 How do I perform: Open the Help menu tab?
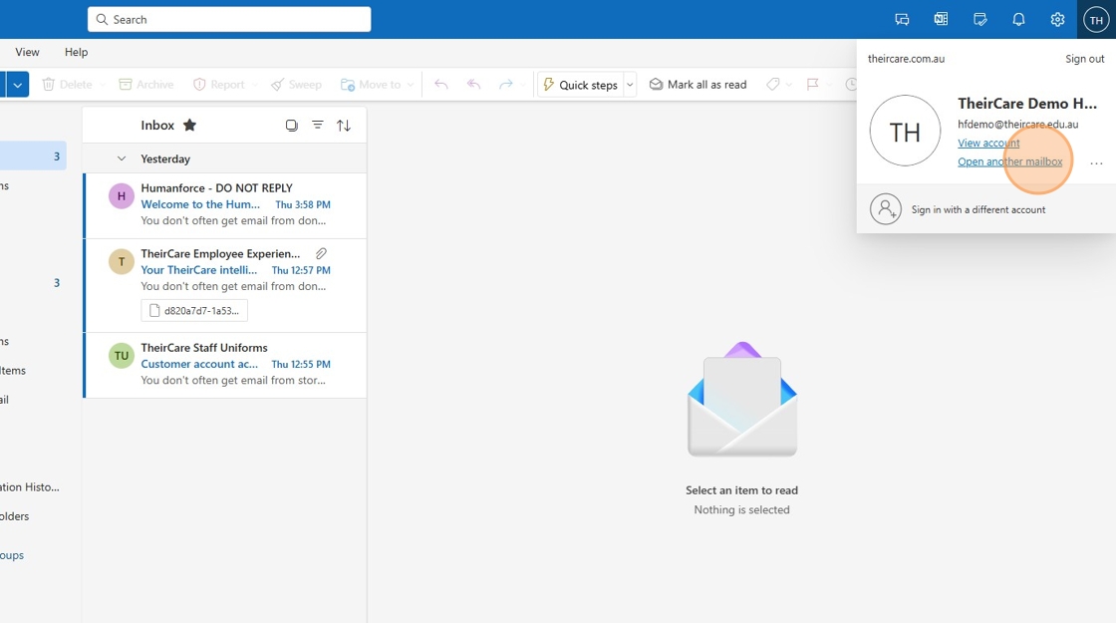[x=76, y=52]
